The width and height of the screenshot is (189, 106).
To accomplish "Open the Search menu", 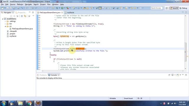I will tap(36, 4).
